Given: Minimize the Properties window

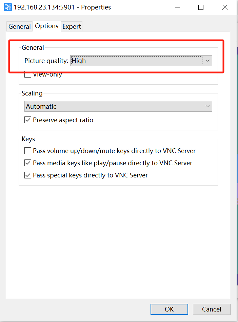Looking at the screenshot, I should tap(178, 7).
